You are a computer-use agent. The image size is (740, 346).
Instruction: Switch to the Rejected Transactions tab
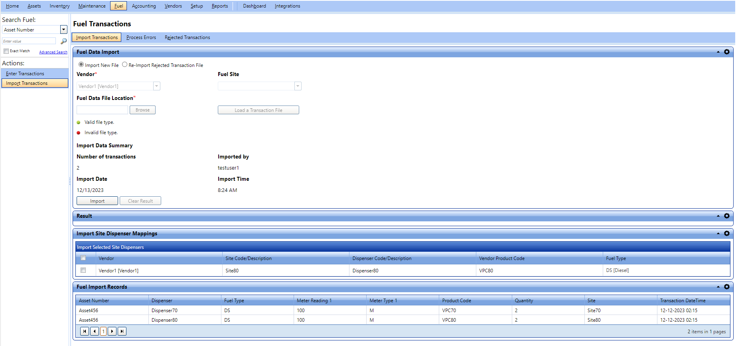[187, 37]
